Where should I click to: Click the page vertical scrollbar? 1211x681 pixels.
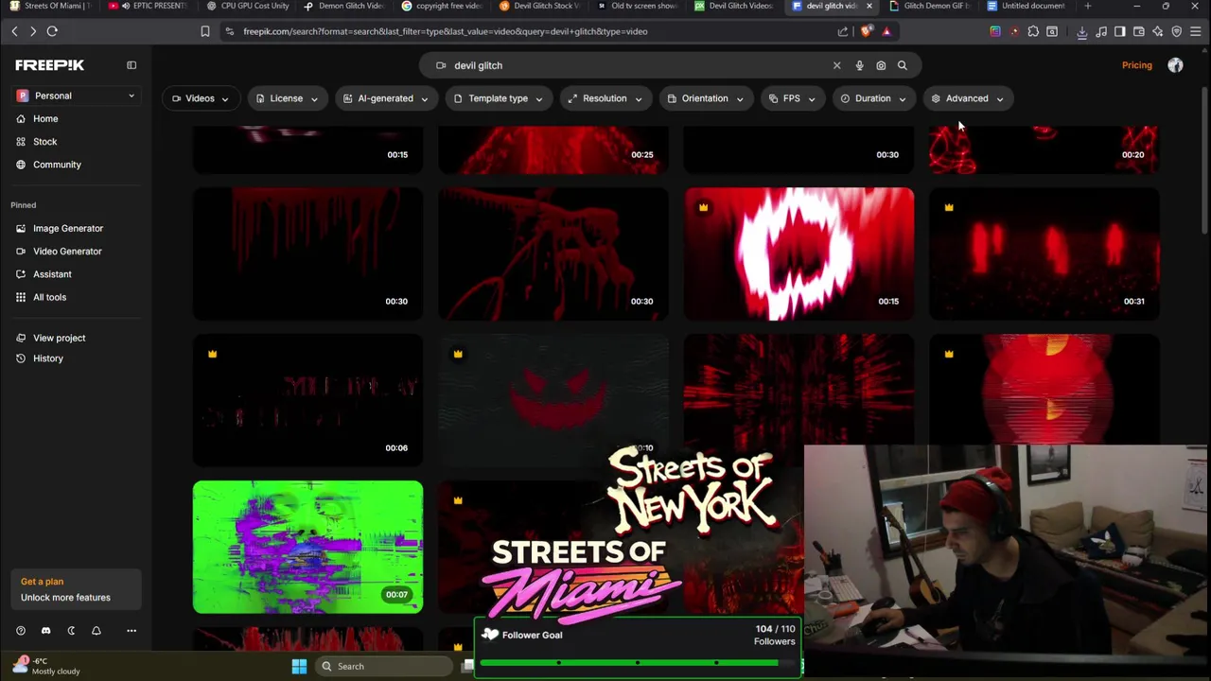[1205, 161]
